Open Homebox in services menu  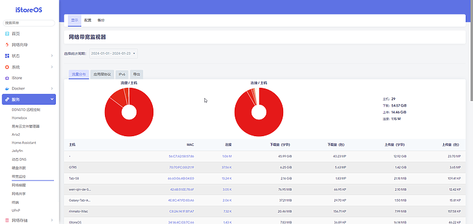click(x=19, y=118)
